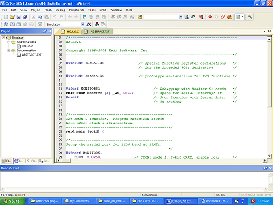273x205 pixels.
Task: Switch to the HELLO.C editor tab
Action: point(70,31)
